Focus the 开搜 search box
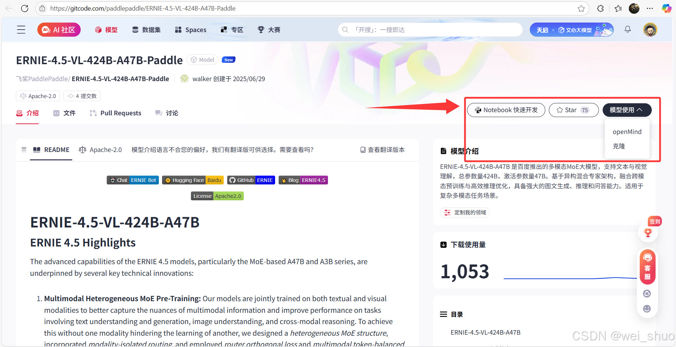The height and width of the screenshot is (347, 676). (x=430, y=30)
